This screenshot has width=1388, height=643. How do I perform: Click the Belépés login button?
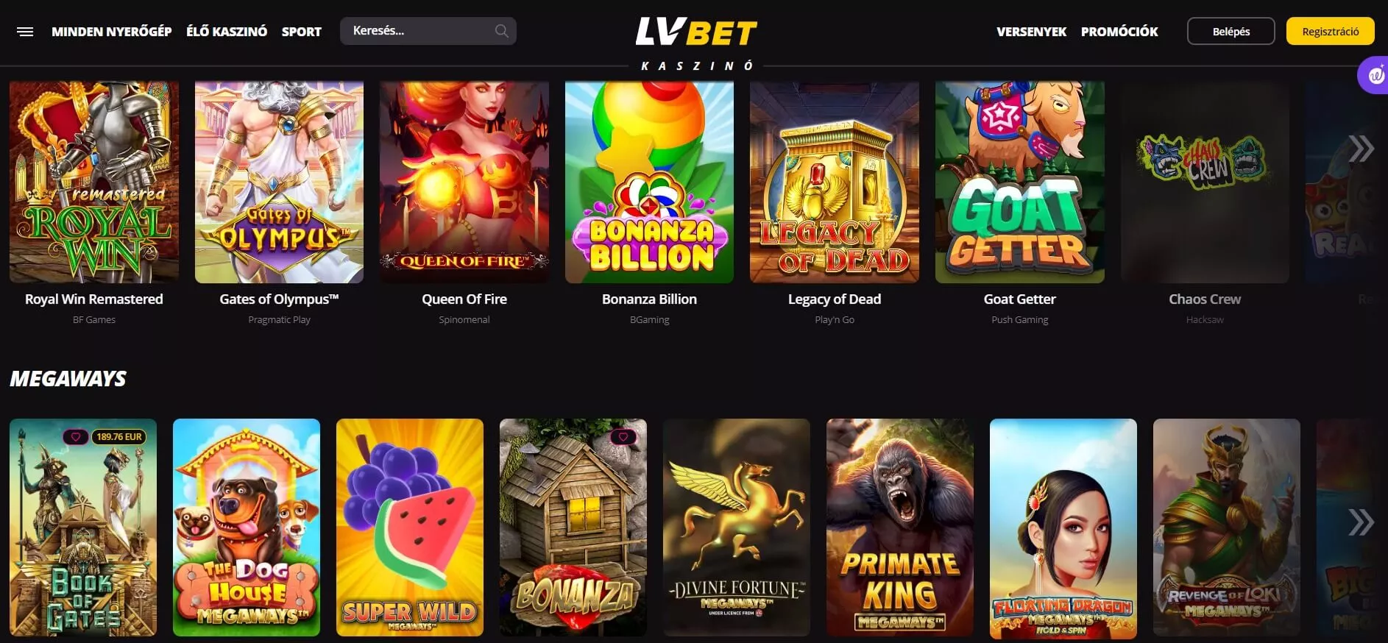pos(1231,31)
